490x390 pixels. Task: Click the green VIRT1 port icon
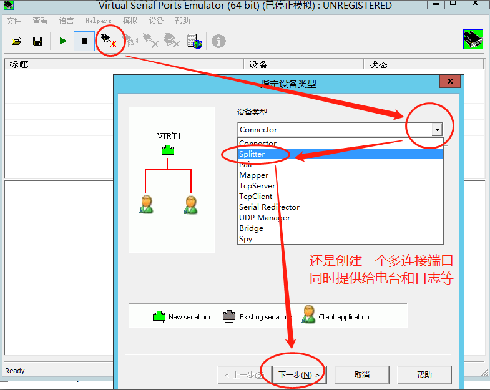tap(168, 151)
